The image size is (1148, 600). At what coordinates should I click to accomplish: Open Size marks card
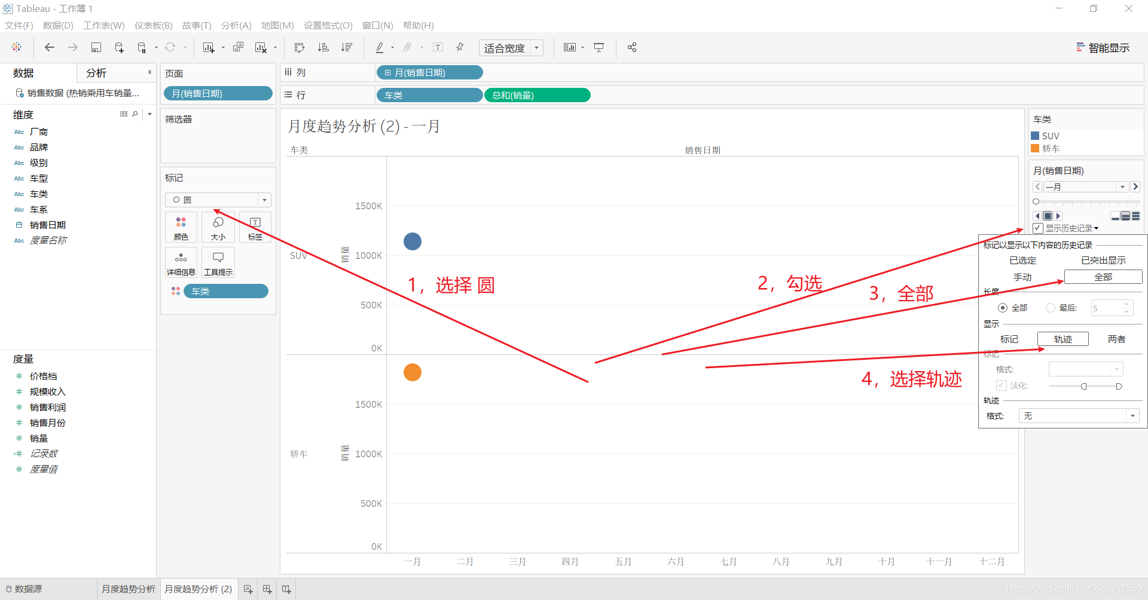tap(218, 227)
